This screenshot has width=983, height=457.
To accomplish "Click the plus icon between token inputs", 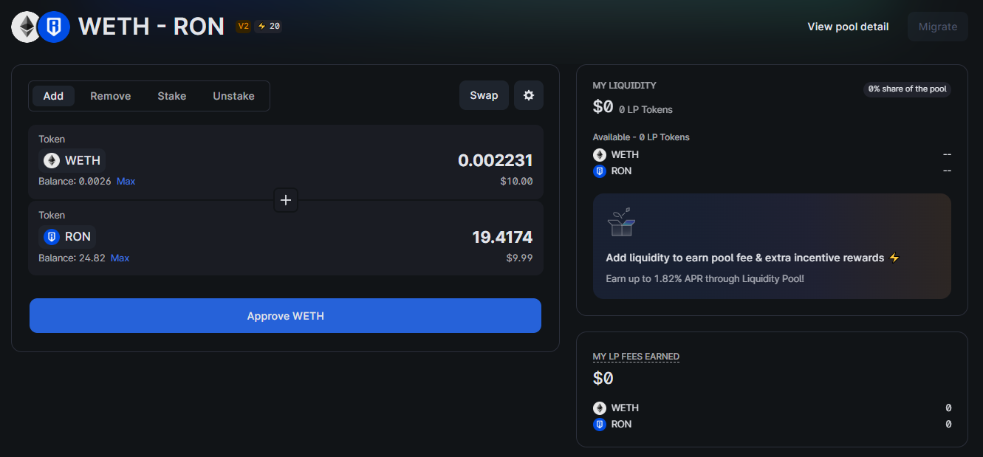I will [x=285, y=199].
